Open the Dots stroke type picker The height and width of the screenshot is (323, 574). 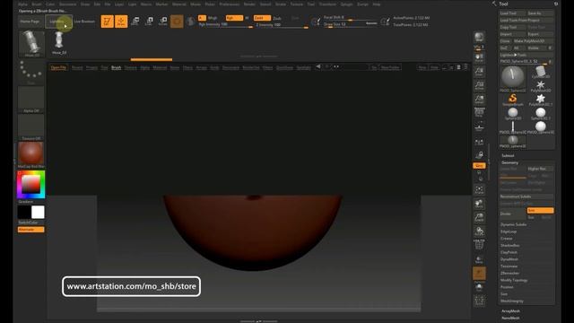[x=30, y=72]
